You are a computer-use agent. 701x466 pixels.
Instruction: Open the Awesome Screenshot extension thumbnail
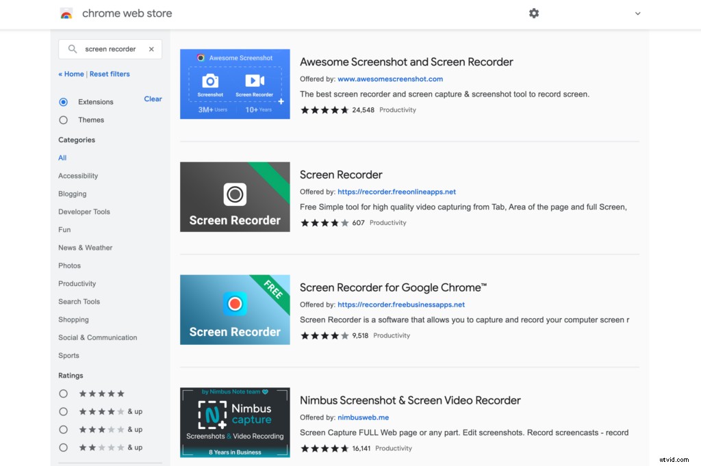pos(235,83)
